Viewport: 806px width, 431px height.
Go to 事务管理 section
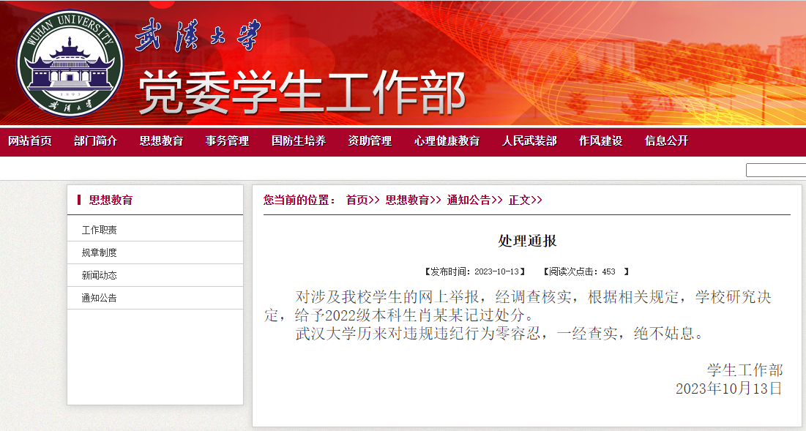[227, 140]
